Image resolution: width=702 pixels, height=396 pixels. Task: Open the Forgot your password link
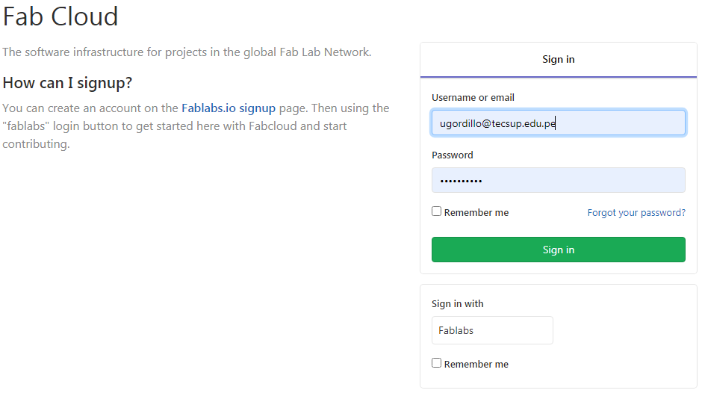coord(636,213)
